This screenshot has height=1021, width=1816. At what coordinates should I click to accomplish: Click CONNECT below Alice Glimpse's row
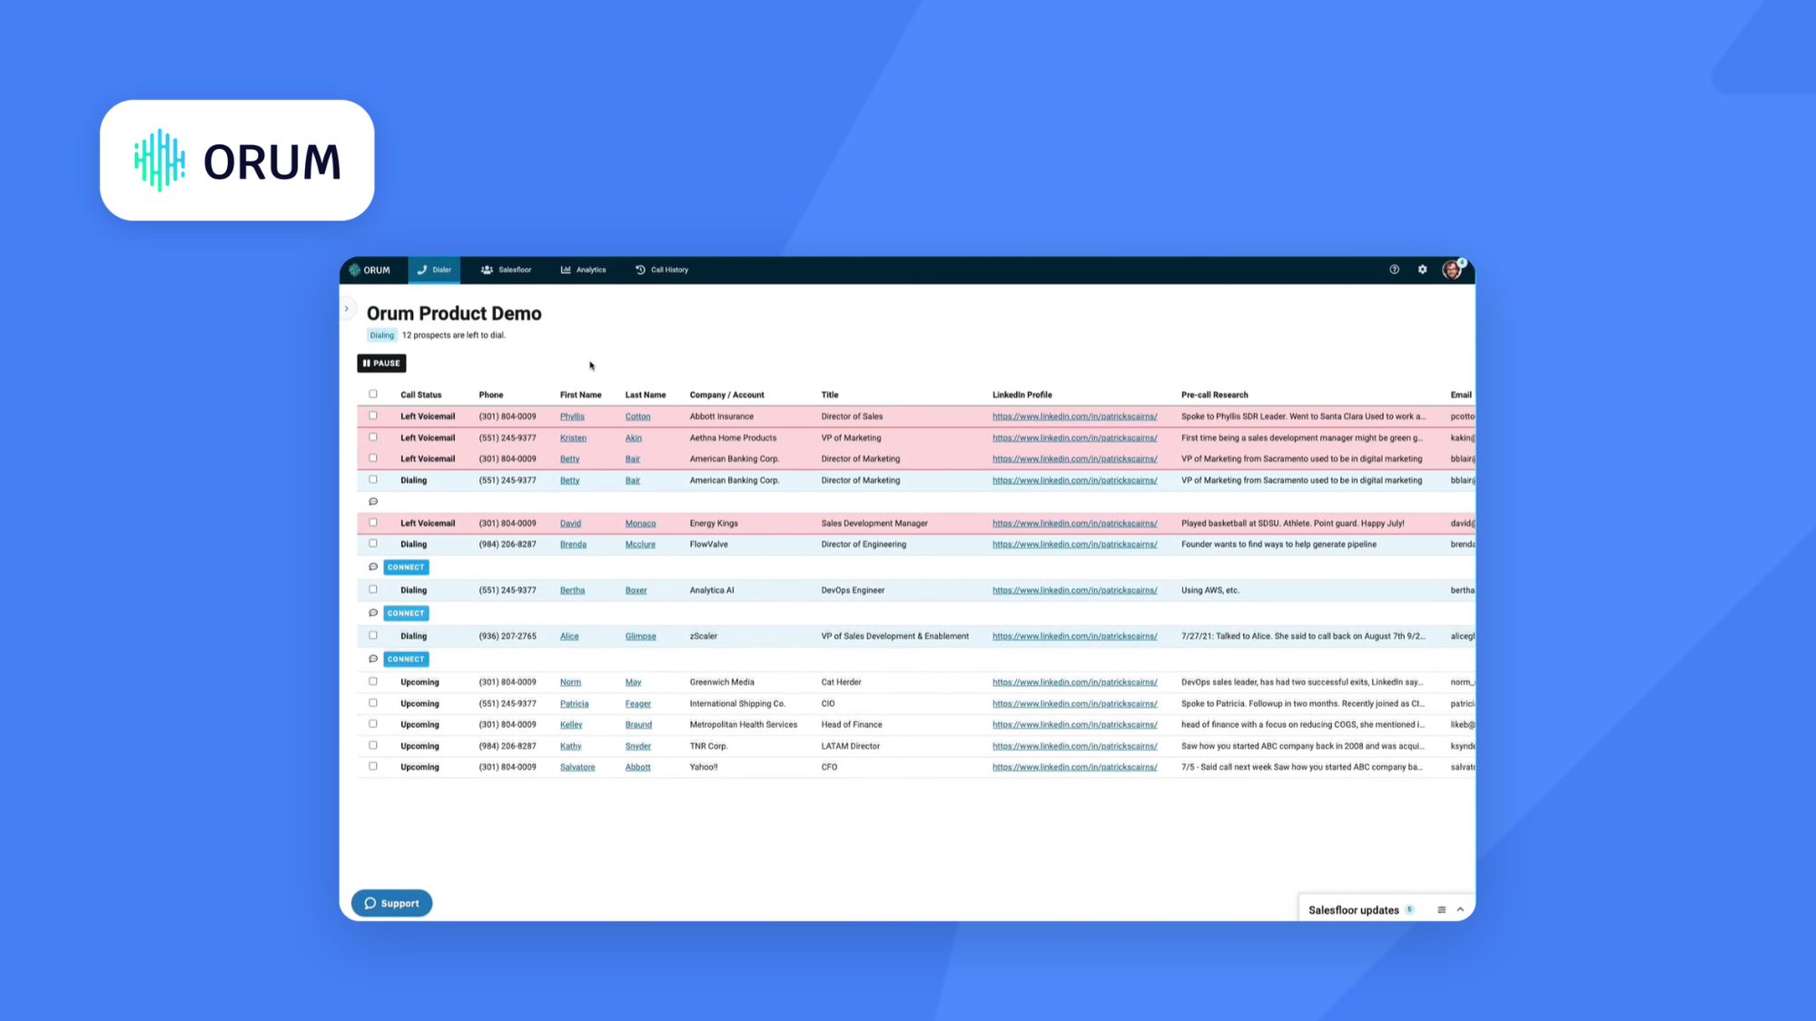pos(406,659)
